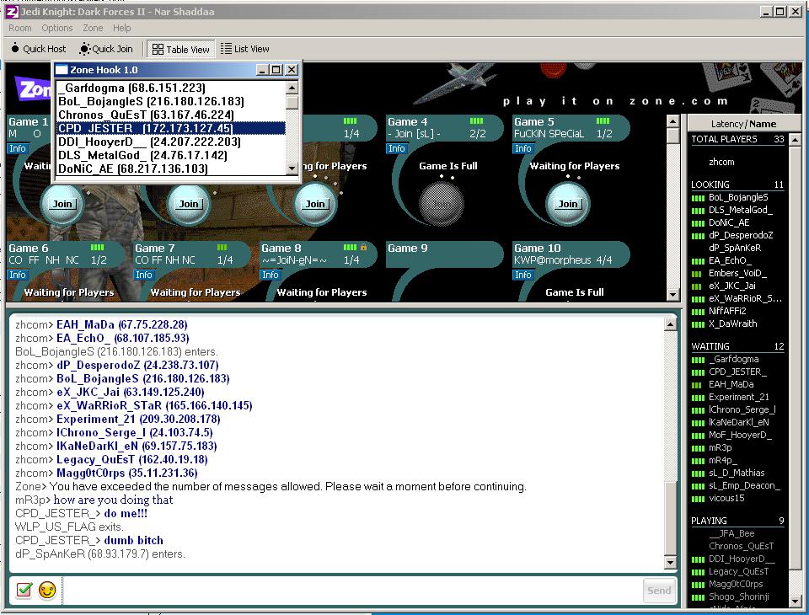This screenshot has height=615, width=809.
Task: Click scroll up arrow of game tables
Action: [x=672, y=122]
